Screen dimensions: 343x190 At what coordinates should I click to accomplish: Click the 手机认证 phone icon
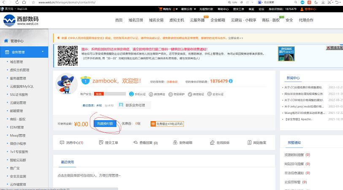pyautogui.click(x=131, y=94)
